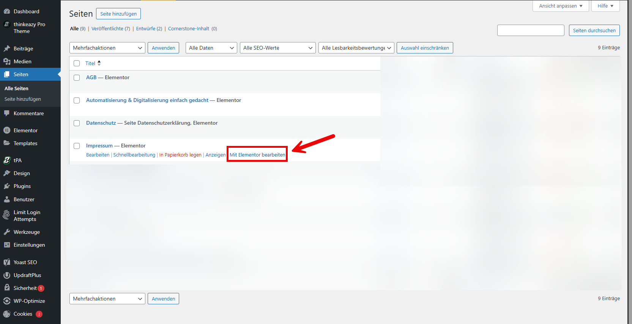Click Anzeigen under Impressum

click(x=216, y=155)
